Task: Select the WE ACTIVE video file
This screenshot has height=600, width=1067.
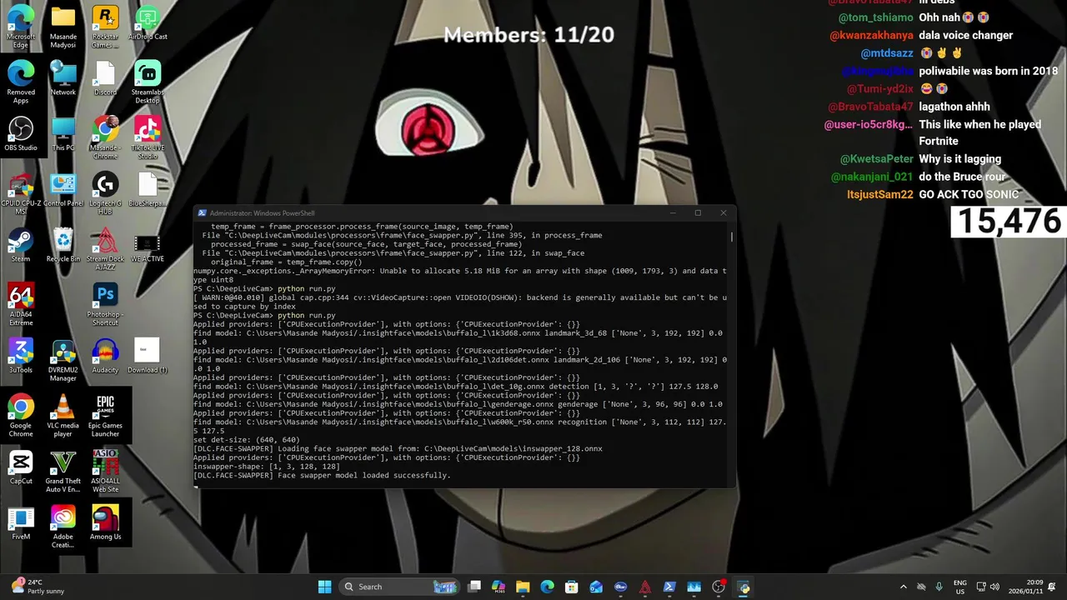Action: point(148,245)
